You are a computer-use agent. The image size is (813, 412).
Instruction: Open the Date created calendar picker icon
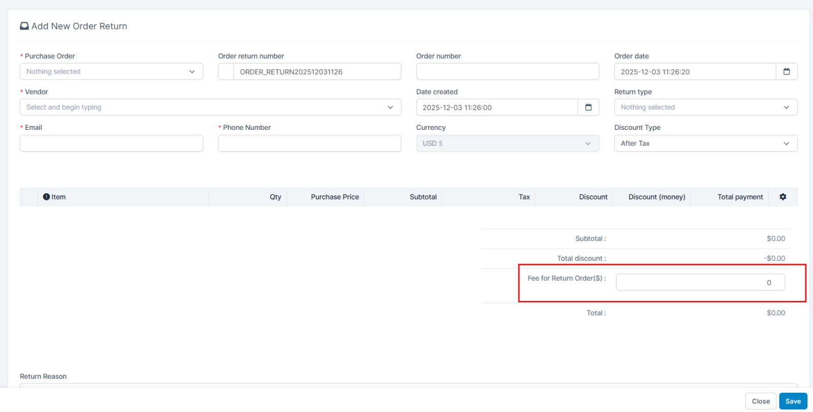point(588,107)
